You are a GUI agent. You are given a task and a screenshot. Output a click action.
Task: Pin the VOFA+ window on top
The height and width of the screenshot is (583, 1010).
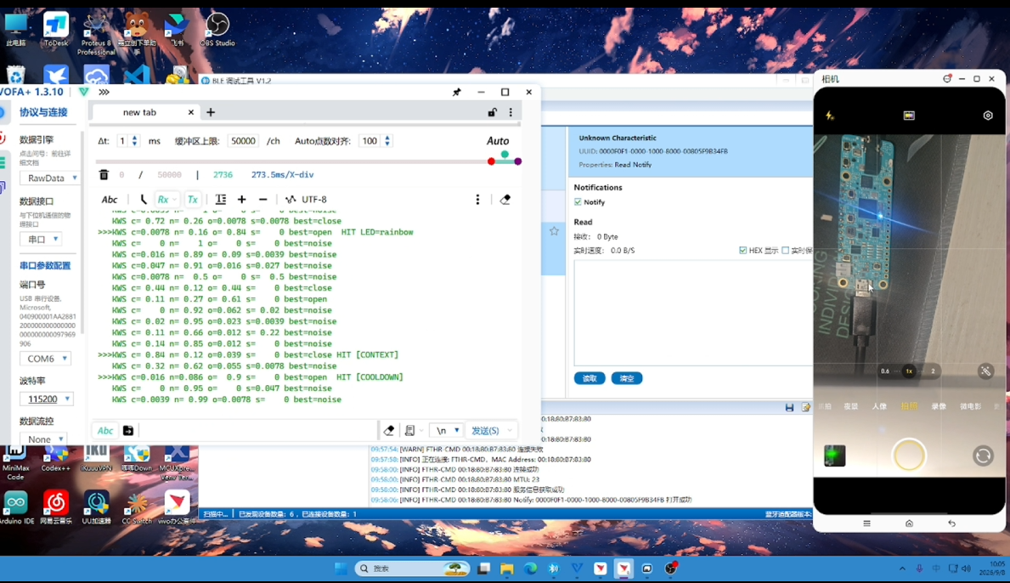point(457,92)
